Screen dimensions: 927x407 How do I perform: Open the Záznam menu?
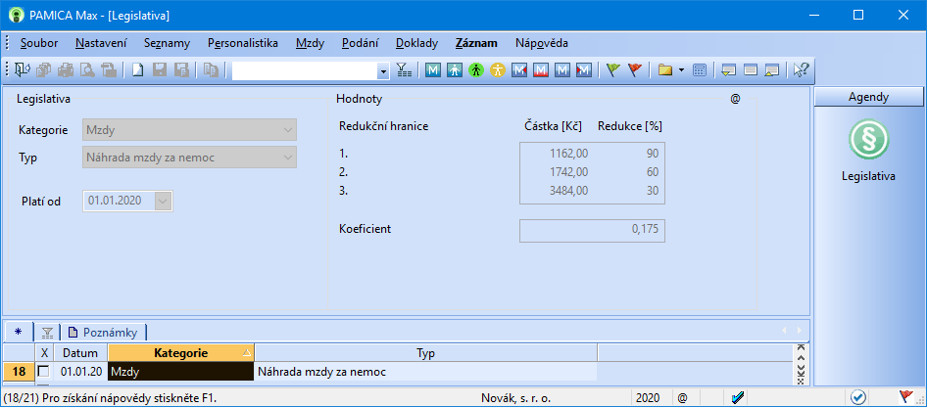[476, 43]
